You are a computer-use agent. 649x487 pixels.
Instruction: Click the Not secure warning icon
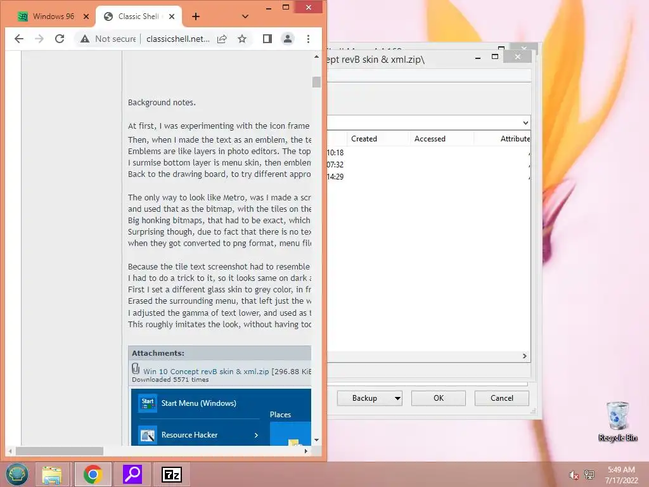point(85,39)
